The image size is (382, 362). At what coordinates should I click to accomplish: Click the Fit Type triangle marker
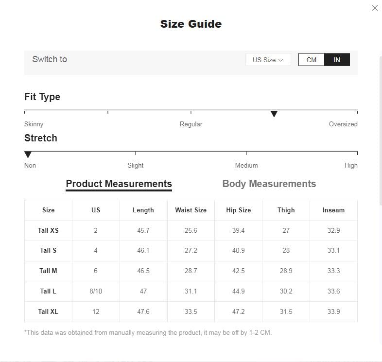274,114
